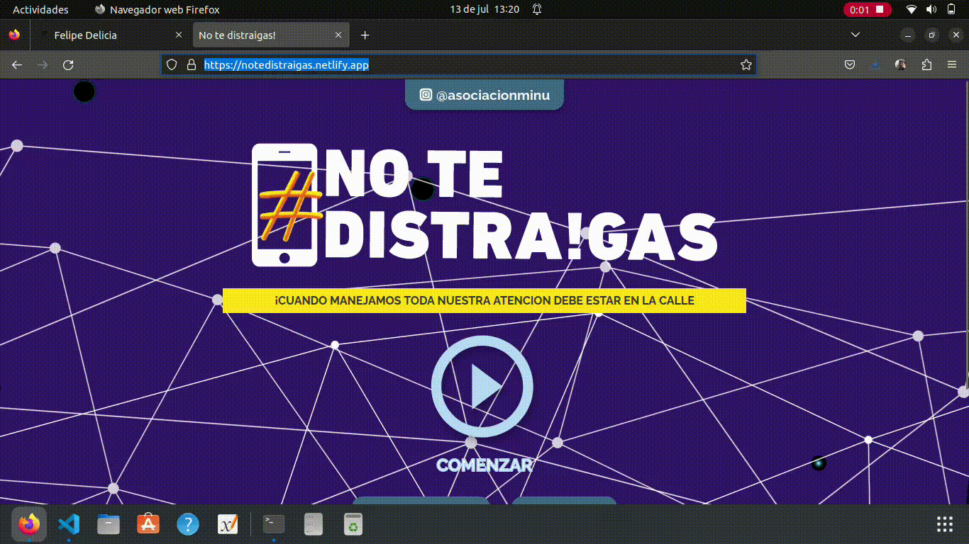Go back to the previous page
The height and width of the screenshot is (544, 969).
17,64
